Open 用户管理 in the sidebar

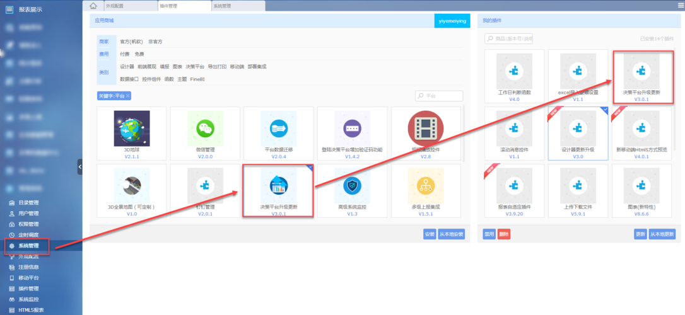click(29, 214)
